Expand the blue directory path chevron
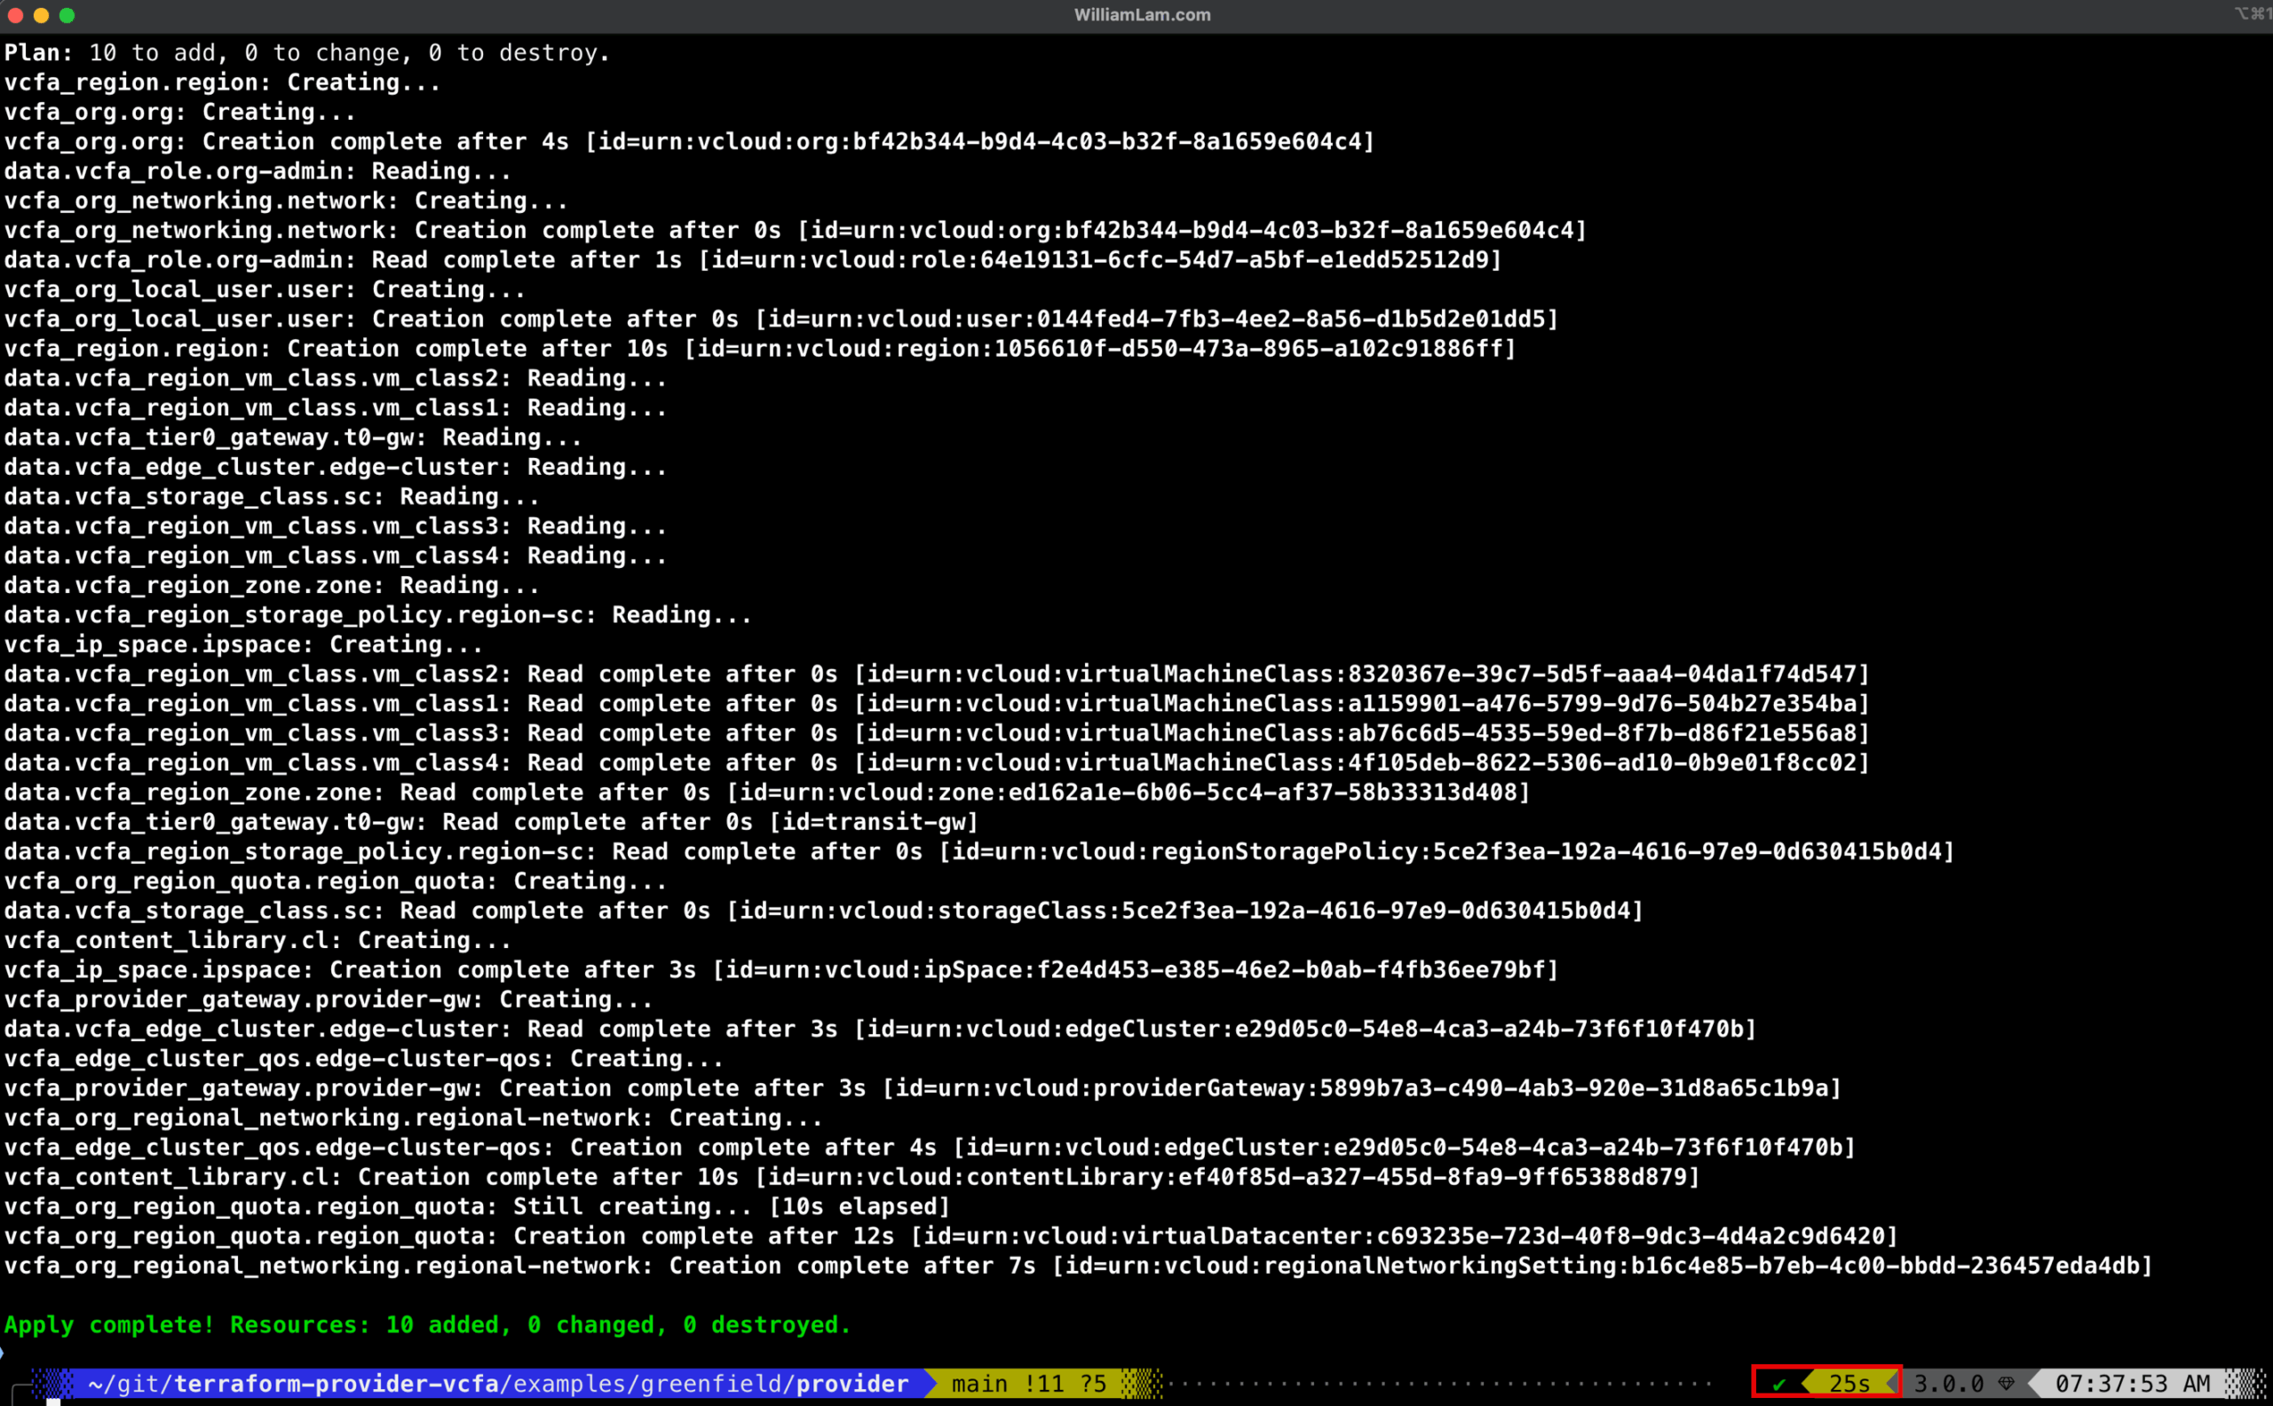Viewport: 2273px width, 1406px height. click(x=930, y=1384)
